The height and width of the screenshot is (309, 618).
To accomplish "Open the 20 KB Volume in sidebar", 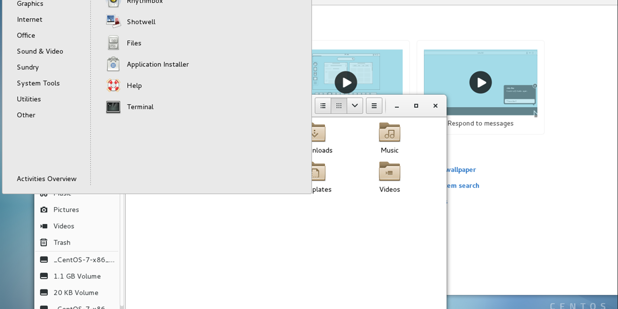I will click(77, 293).
